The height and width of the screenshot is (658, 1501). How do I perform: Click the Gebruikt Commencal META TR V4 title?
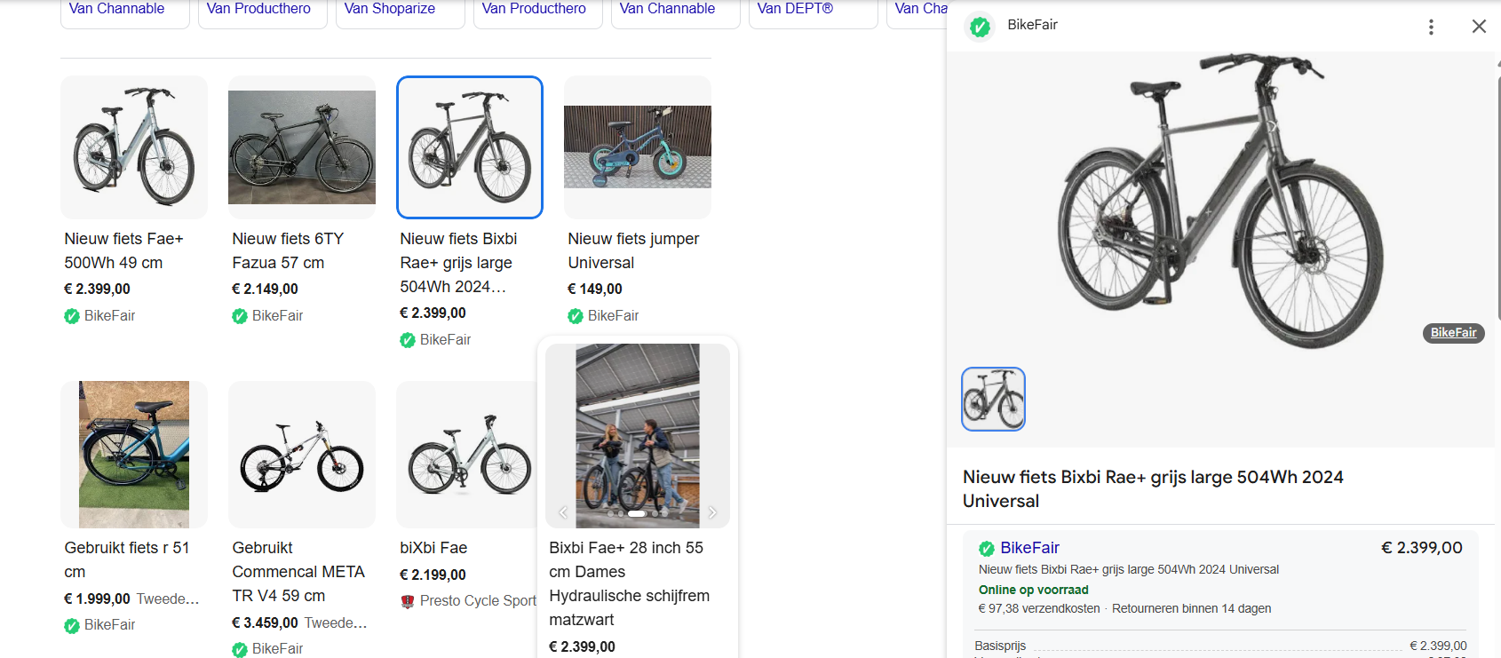(x=298, y=572)
